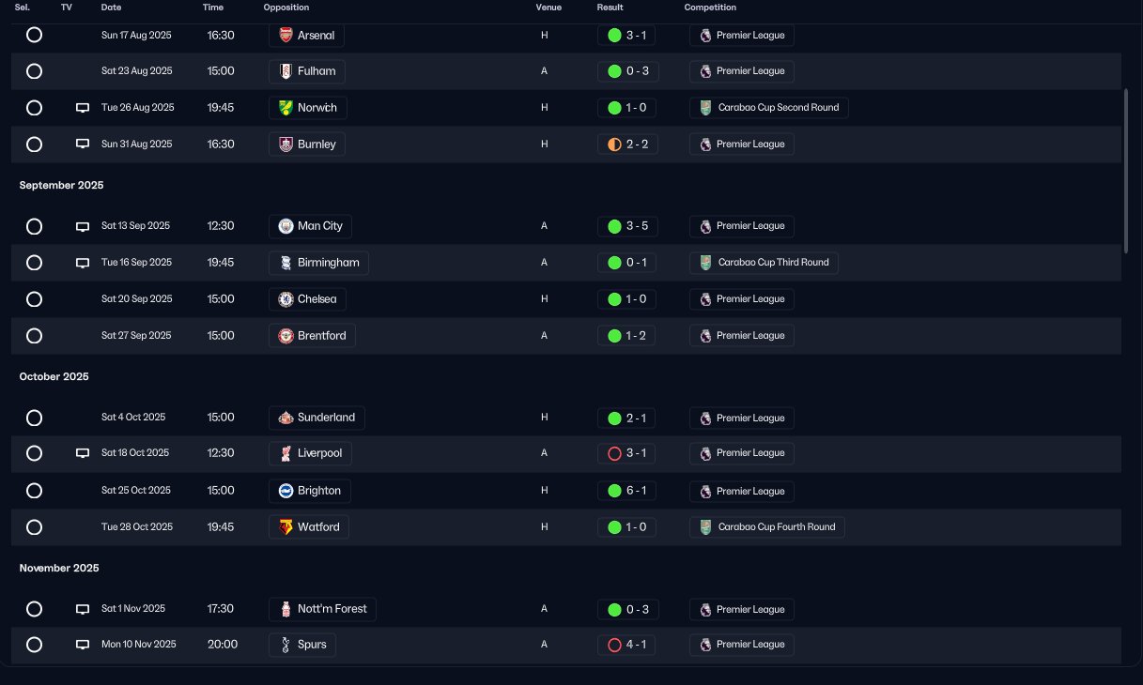
Task: Select the Nott'm Forest fixture radio button
Action: [x=35, y=609]
